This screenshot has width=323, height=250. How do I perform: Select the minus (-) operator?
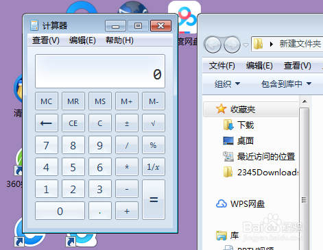(x=127, y=189)
